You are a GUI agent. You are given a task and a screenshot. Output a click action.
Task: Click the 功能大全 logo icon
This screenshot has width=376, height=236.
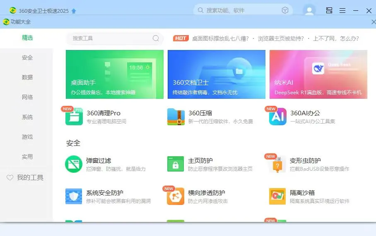click(x=6, y=22)
